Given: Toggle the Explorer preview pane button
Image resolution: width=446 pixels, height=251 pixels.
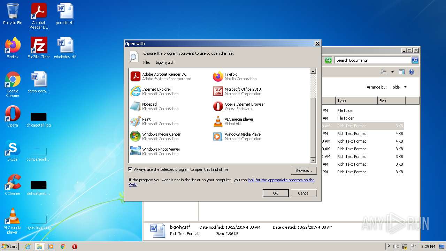Looking at the screenshot, I should pos(402,72).
